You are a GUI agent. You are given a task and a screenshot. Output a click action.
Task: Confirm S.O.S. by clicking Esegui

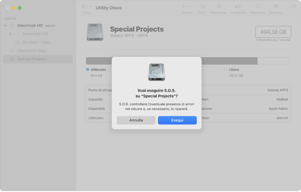[177, 120]
